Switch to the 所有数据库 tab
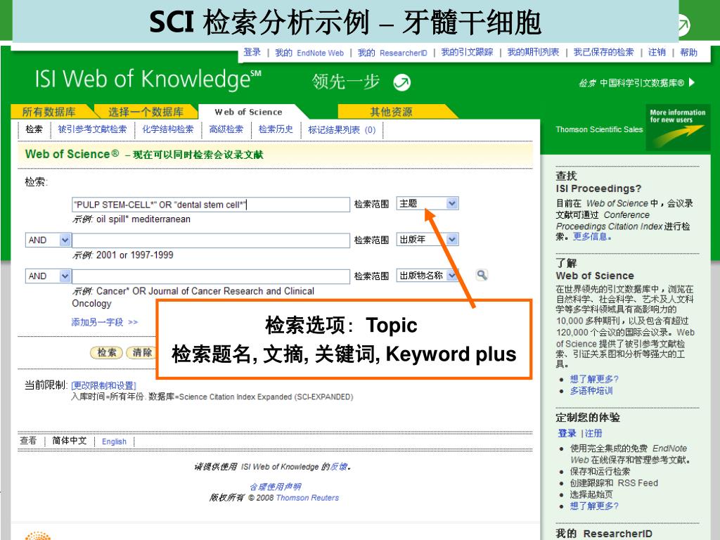The width and height of the screenshot is (720, 540). click(49, 112)
